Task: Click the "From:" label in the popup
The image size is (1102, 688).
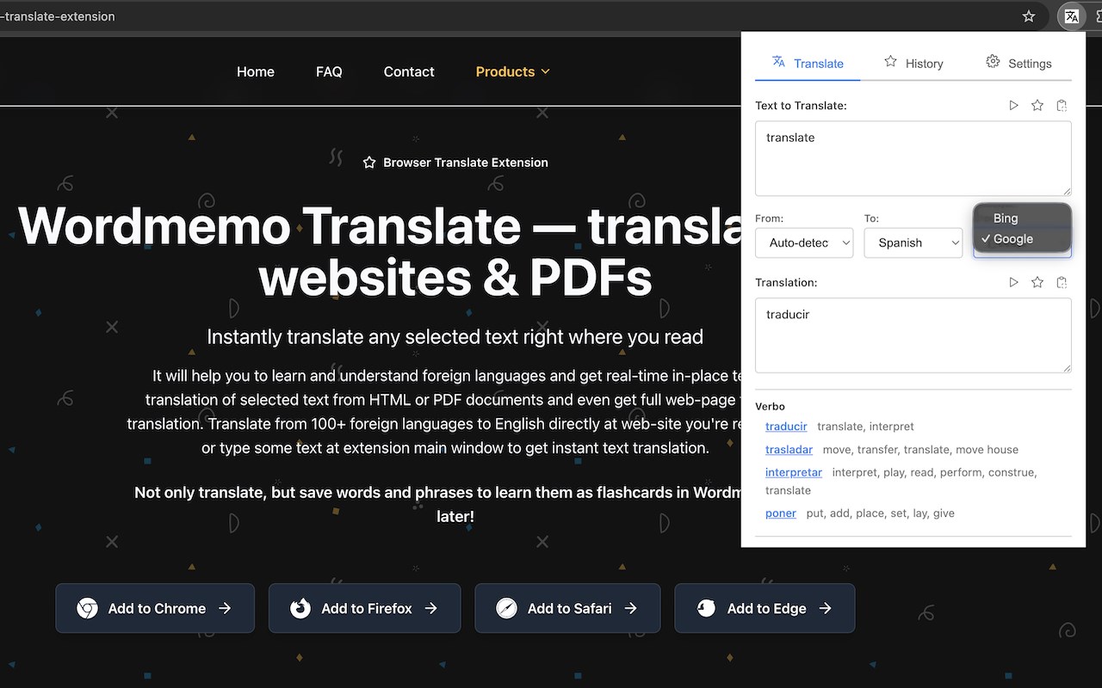Action: (x=769, y=218)
